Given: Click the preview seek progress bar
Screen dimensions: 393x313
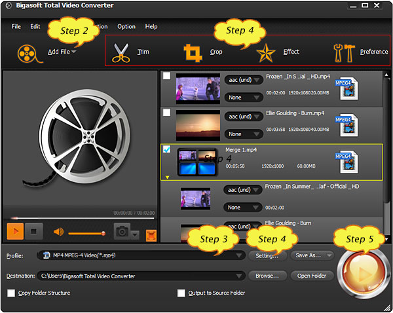Looking at the screenshot, I should [x=83, y=218].
